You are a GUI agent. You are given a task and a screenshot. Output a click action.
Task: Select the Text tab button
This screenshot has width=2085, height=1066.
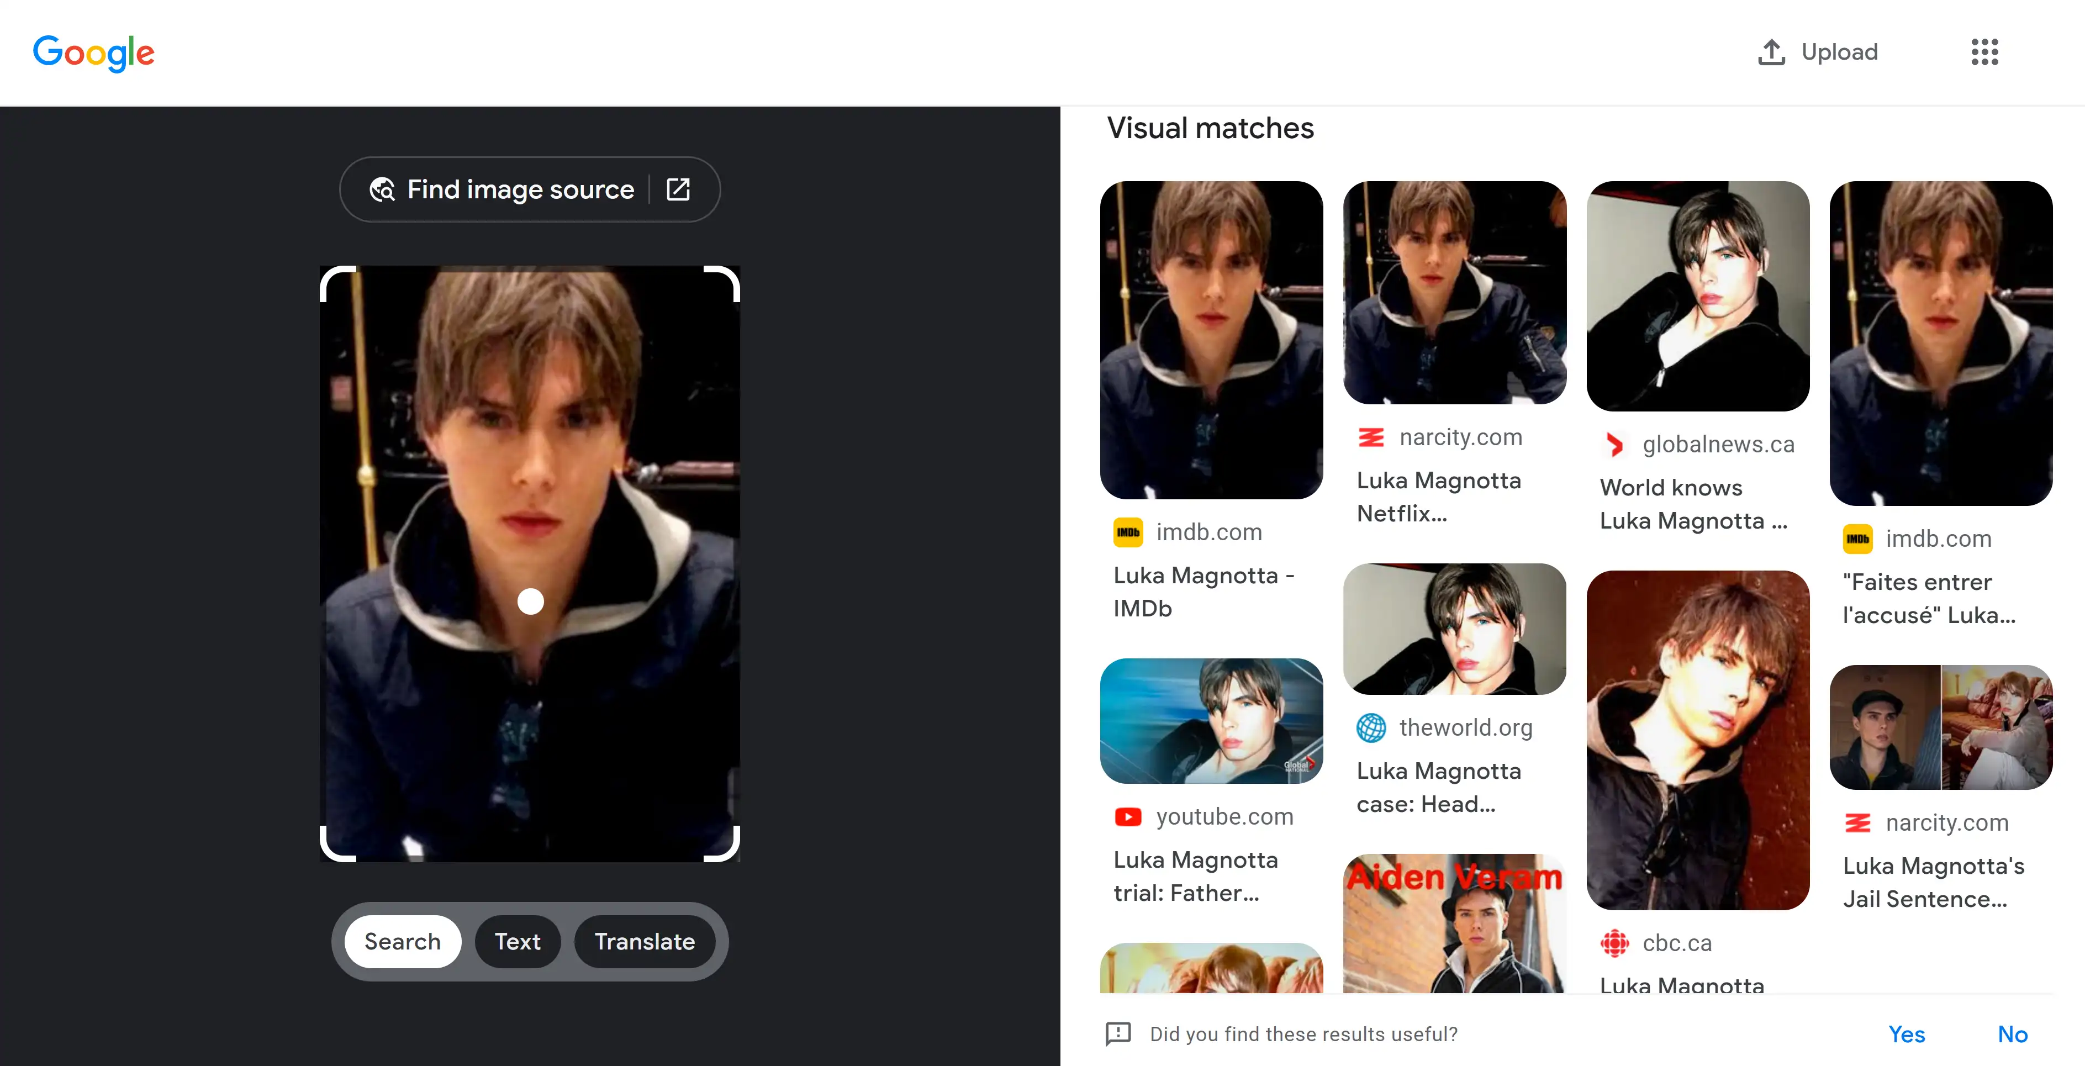(518, 941)
